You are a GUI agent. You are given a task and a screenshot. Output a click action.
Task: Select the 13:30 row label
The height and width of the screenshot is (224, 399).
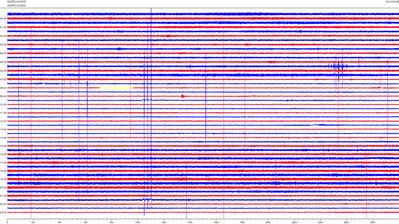click(x=3, y=129)
